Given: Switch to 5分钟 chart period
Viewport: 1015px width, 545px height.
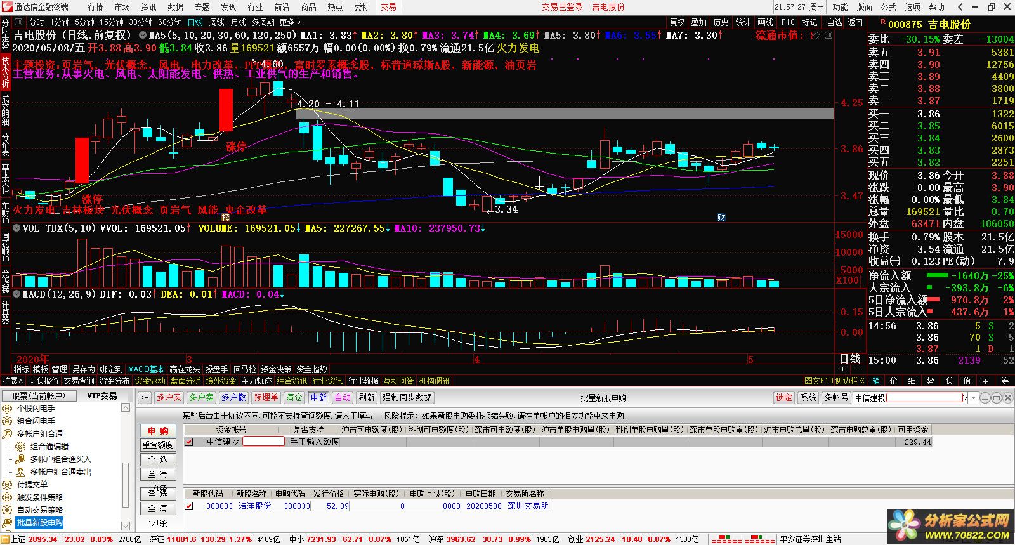Looking at the screenshot, I should [x=85, y=22].
